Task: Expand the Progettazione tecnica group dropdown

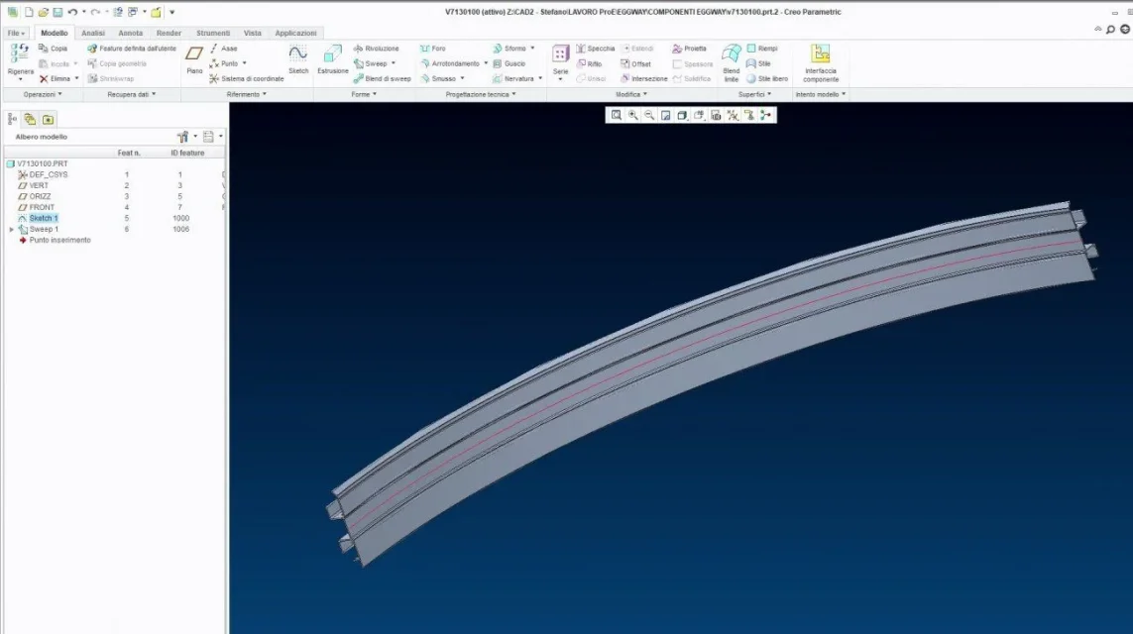Action: (481, 94)
